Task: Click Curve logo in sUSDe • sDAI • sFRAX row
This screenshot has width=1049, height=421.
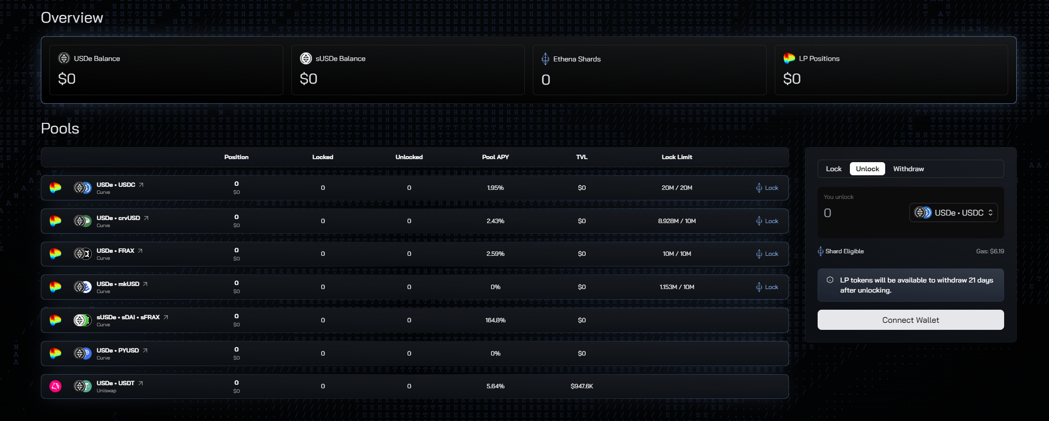Action: point(55,320)
